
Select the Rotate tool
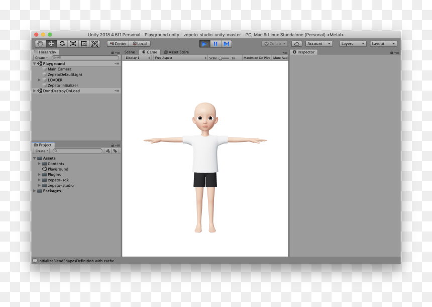click(62, 44)
